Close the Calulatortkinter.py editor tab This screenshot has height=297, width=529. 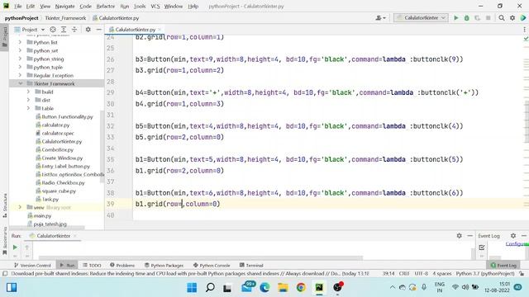160,30
